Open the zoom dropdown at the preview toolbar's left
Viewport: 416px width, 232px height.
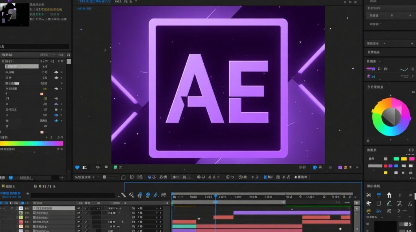[x=86, y=177]
